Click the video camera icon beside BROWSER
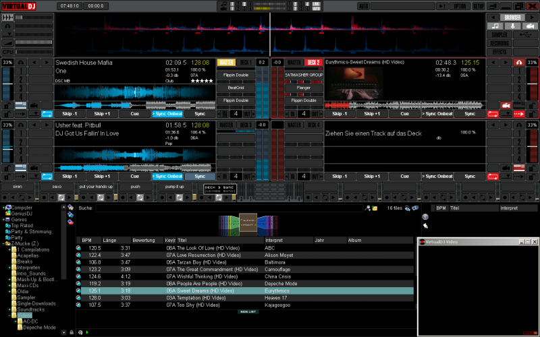This screenshot has width=540, height=337. point(530,26)
